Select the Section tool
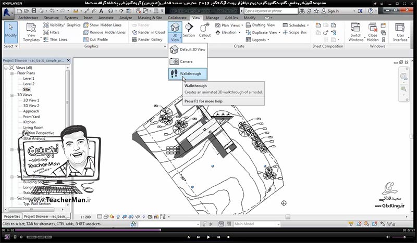The height and width of the screenshot is (243, 417). click(189, 30)
